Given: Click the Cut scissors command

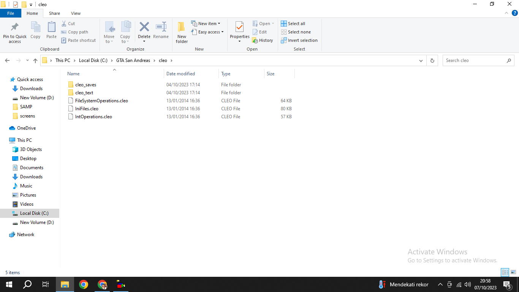Looking at the screenshot, I should pos(68,24).
